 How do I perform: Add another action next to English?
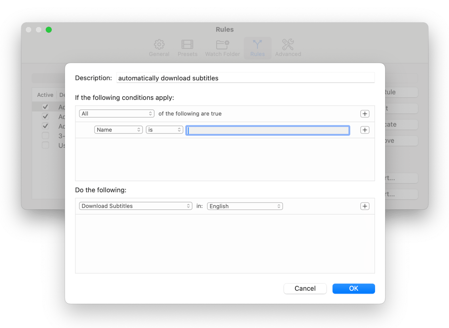(365, 206)
